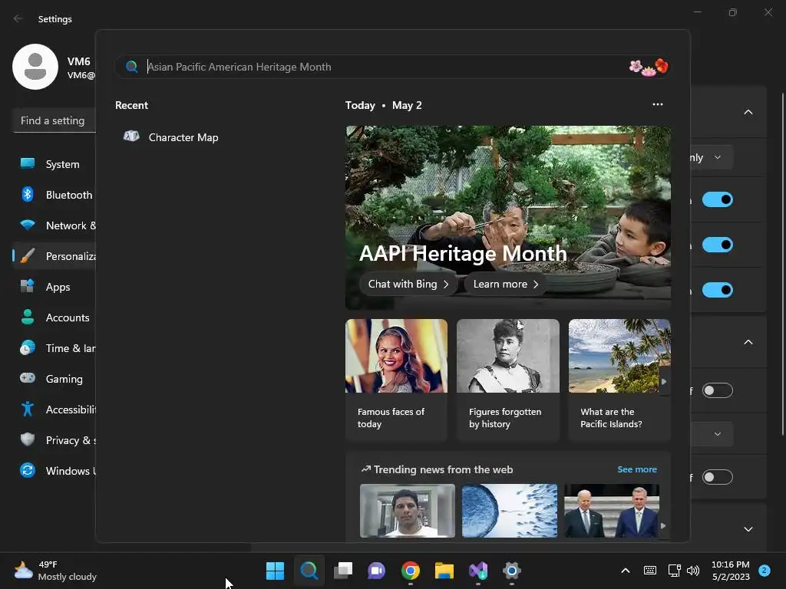Open Time & language in the Settings sidebar
Image resolution: width=786 pixels, height=589 pixels.
click(x=54, y=348)
